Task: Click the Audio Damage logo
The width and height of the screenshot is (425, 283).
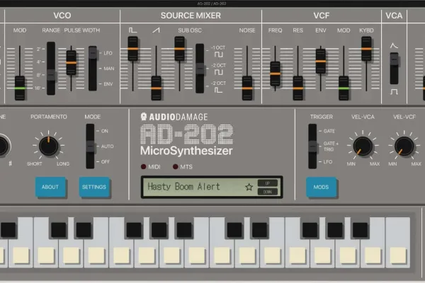Action: click(x=174, y=117)
